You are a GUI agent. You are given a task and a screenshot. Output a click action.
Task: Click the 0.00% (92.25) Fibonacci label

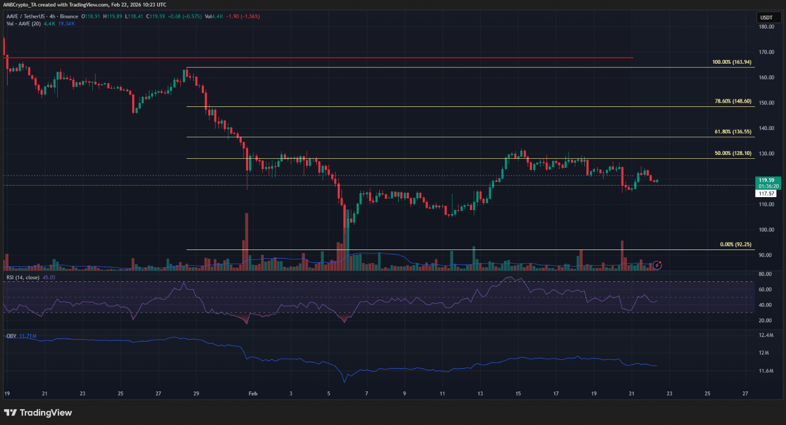(x=736, y=245)
